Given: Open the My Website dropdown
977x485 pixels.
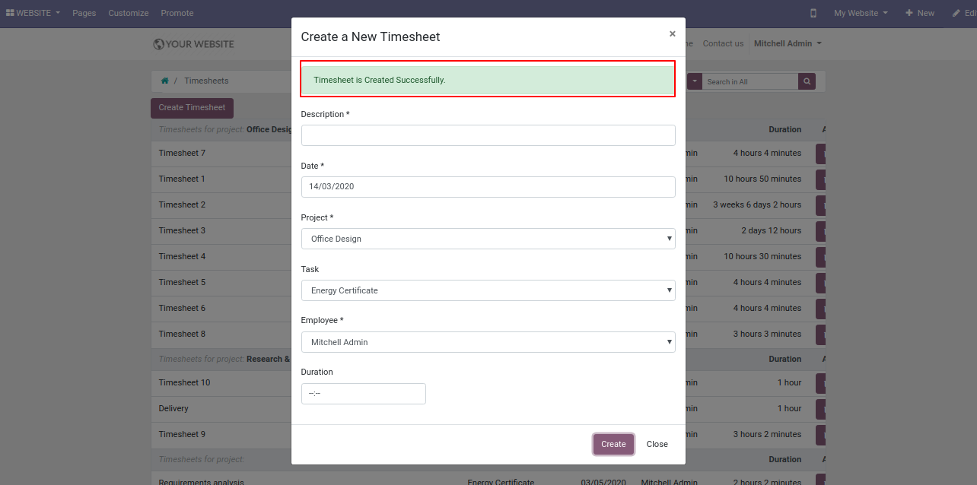Looking at the screenshot, I should pos(861,13).
